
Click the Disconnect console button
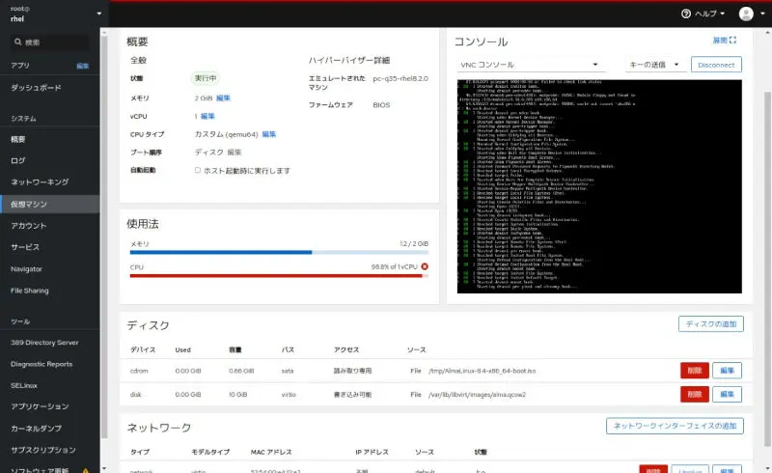[x=716, y=65]
